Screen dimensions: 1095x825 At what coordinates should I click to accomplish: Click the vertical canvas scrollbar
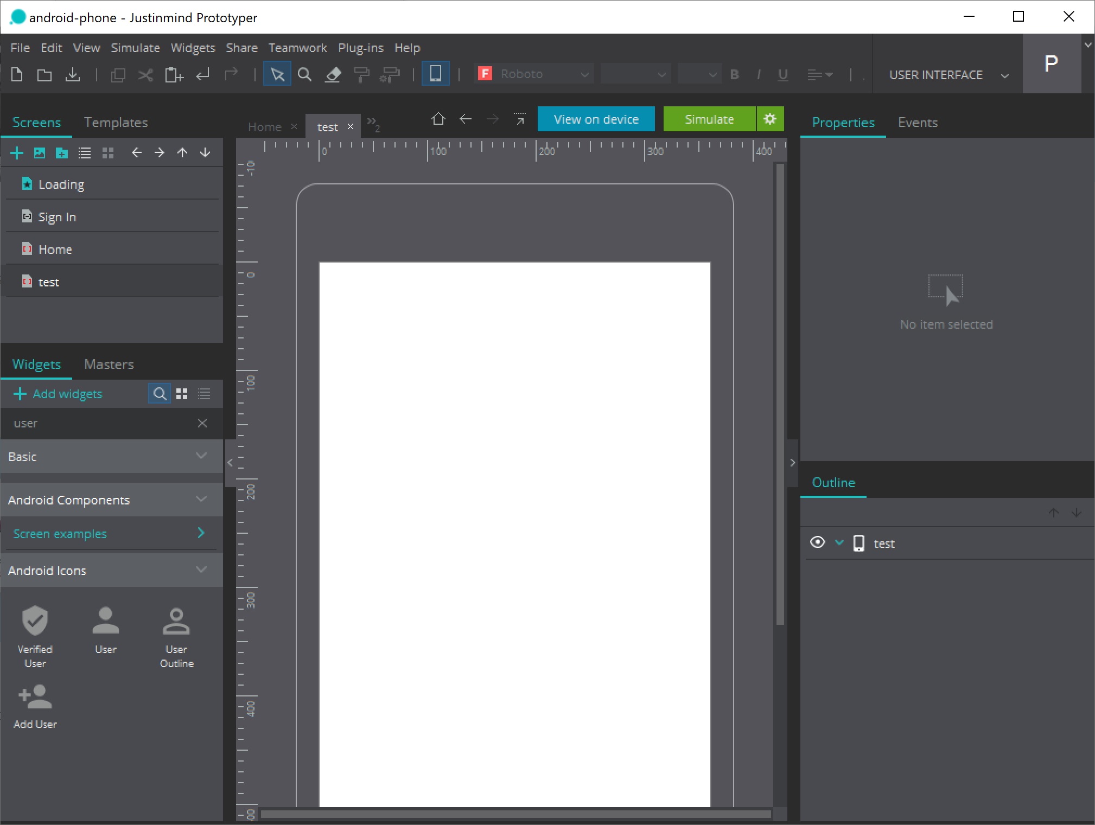[x=780, y=394]
